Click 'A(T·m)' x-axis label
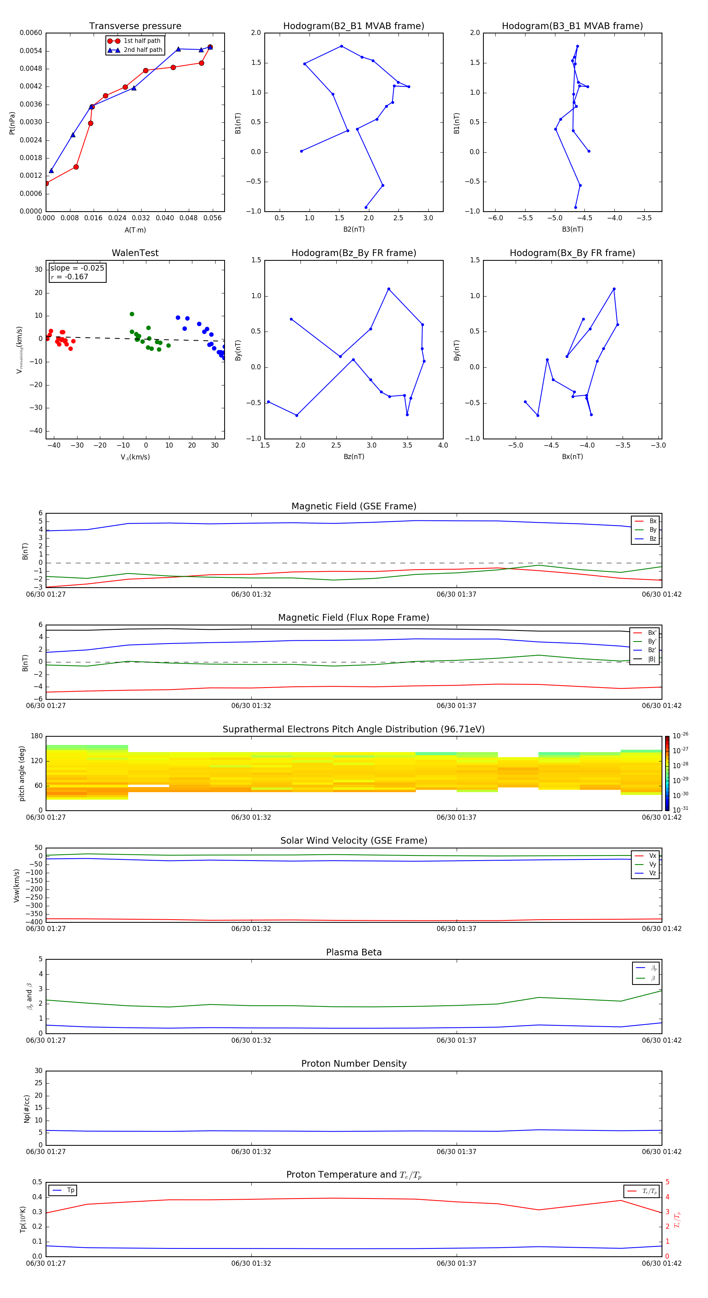Image resolution: width=708 pixels, height=1298 pixels. coord(135,230)
